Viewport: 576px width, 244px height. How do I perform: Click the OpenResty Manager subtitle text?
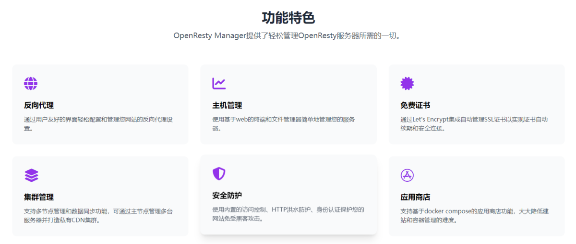tap(287, 36)
